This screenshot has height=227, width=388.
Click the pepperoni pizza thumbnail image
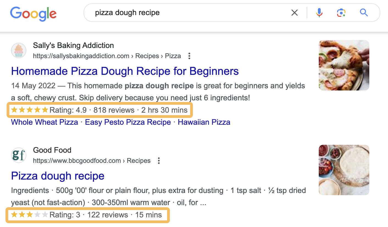point(343,65)
